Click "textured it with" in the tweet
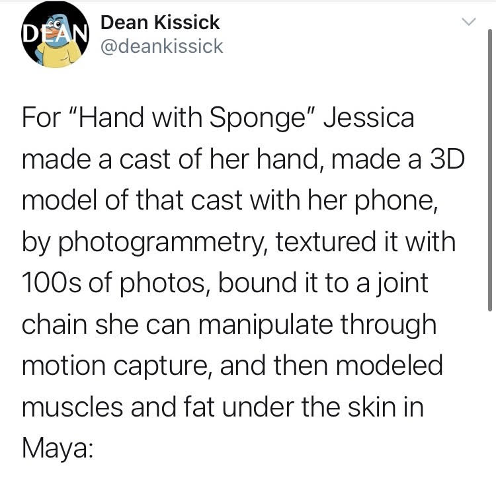496x480 pixels. 366,242
